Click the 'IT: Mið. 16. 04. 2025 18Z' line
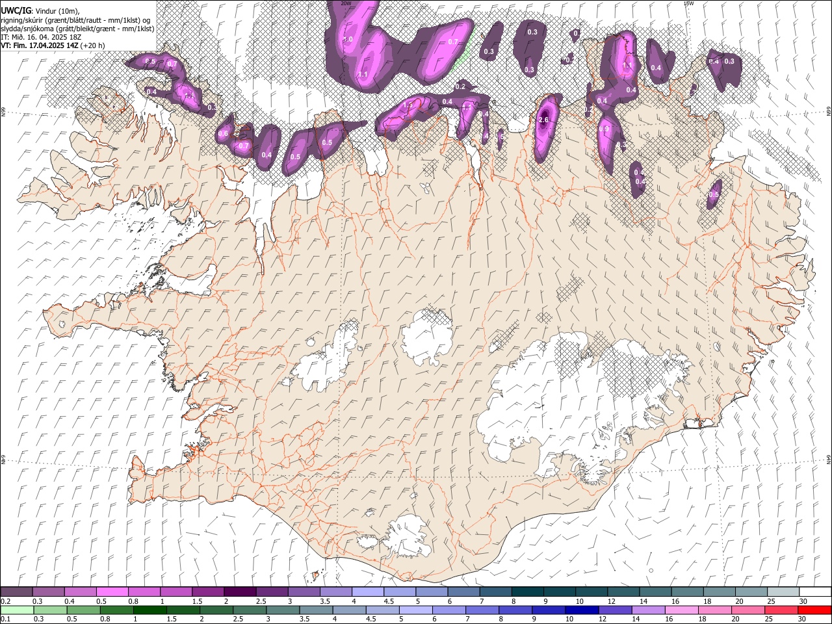Image resolution: width=832 pixels, height=624 pixels. (x=41, y=37)
